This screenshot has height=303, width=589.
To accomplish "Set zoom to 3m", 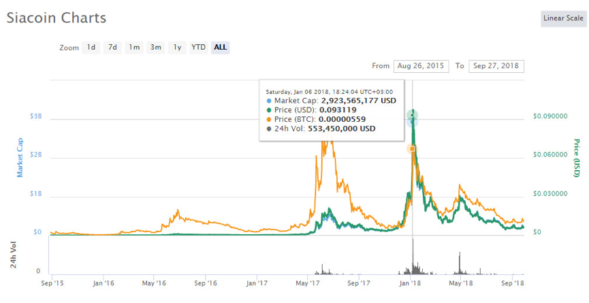I will (x=156, y=47).
